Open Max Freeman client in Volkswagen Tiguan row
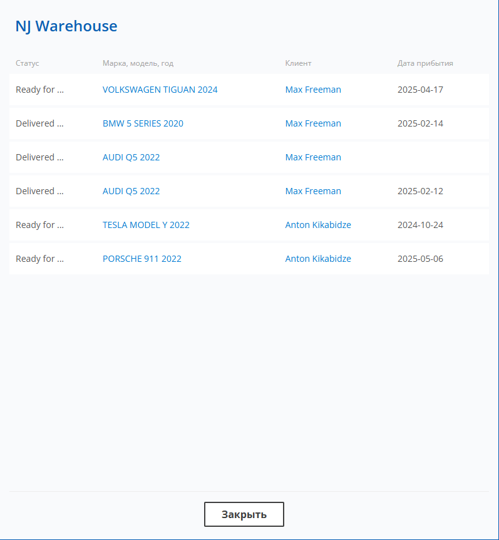Viewport: 499px width, 540px height. point(313,90)
